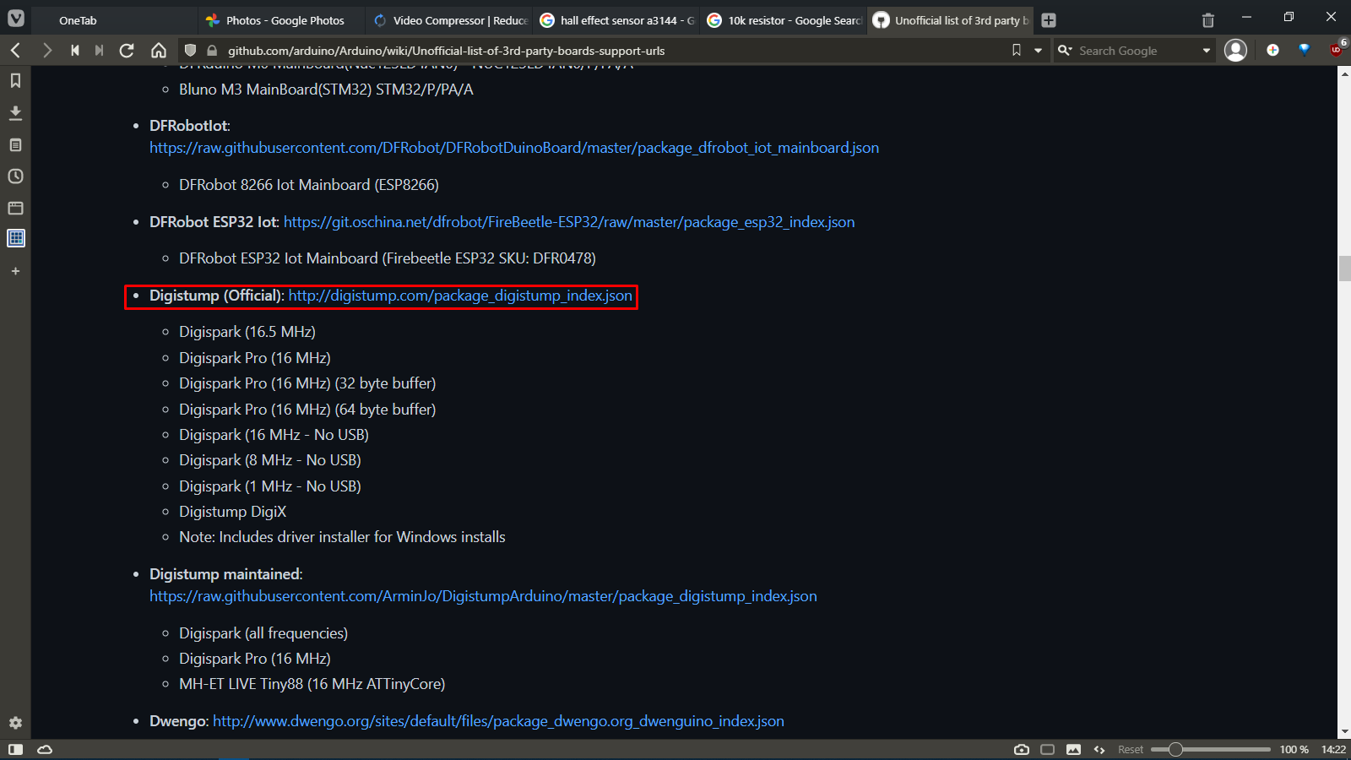The image size is (1351, 760).
Task: Open the Bookmarks panel
Action: 15,81
